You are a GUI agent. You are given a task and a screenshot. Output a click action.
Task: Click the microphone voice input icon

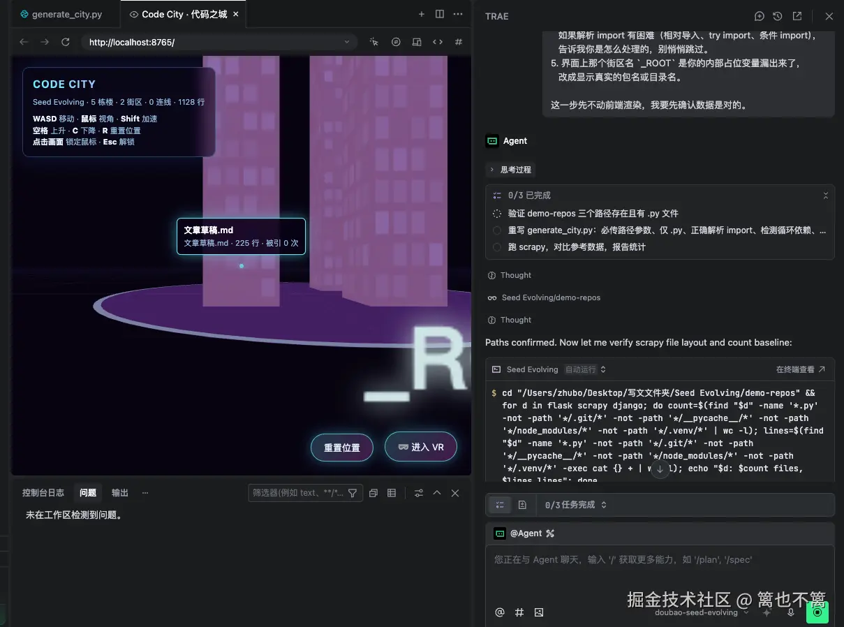pyautogui.click(x=791, y=612)
